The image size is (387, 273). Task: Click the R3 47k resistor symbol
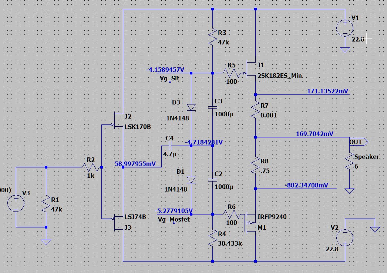coord(212,37)
